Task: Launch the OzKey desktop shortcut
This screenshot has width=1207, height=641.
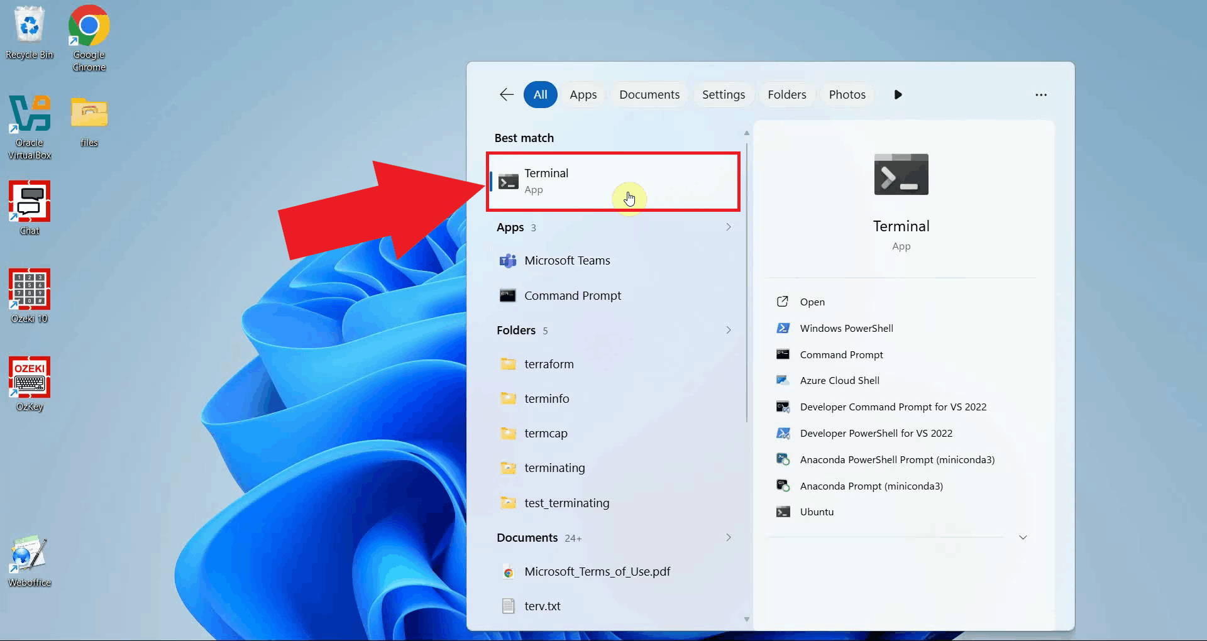Action: [30, 384]
